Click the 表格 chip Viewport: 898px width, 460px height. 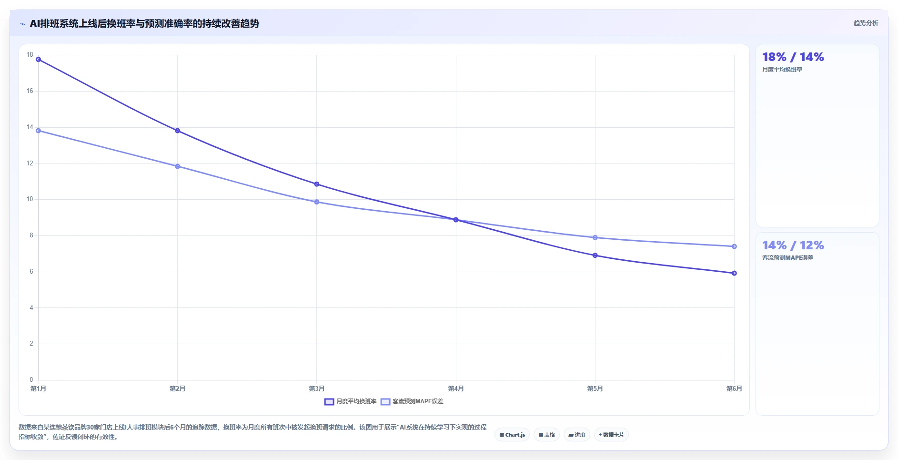pyautogui.click(x=546, y=435)
